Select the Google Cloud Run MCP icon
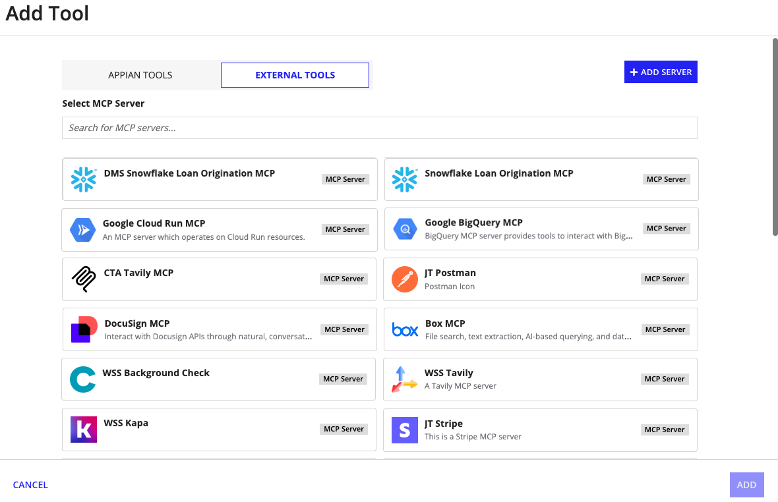Image resolution: width=778 pixels, height=502 pixels. 83,230
